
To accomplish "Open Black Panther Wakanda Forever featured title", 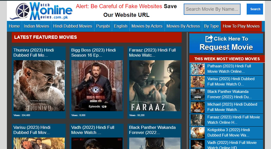I will pos(153,130).
